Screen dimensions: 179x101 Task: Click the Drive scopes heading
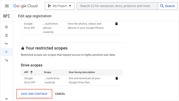click(x=32, y=65)
